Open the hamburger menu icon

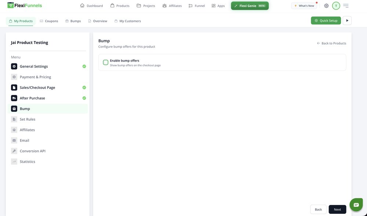[346, 6]
